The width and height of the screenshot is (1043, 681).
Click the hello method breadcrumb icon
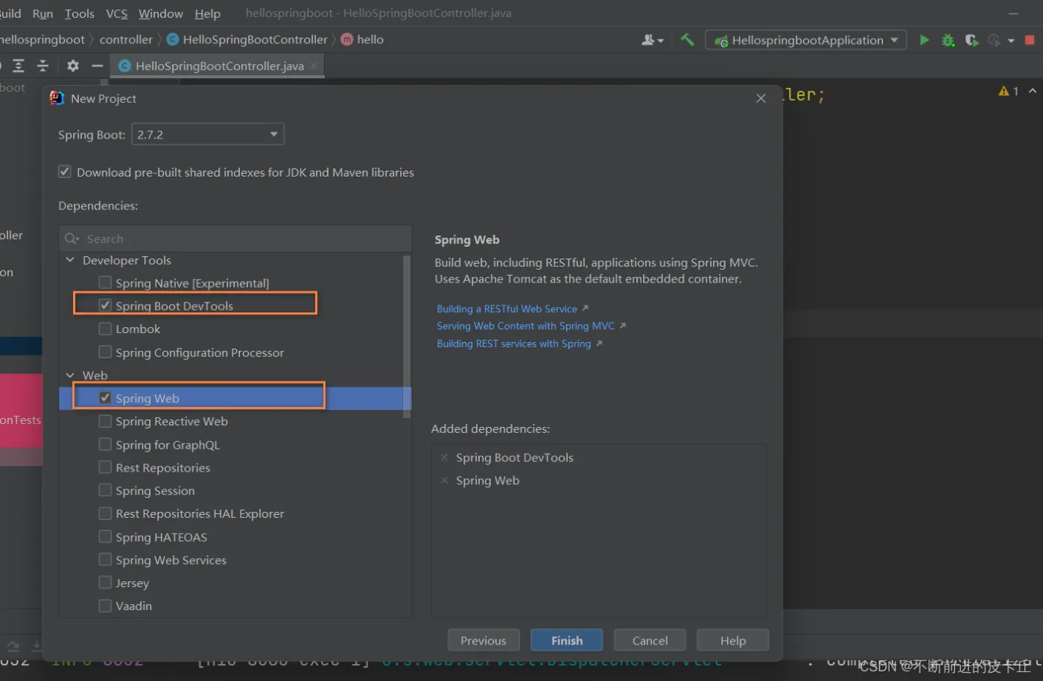click(347, 39)
